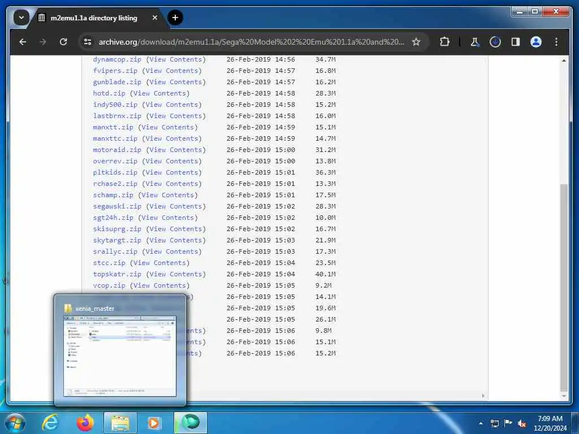This screenshot has width=579, height=434.
Task: Reload the directory listing page
Action: [x=63, y=42]
